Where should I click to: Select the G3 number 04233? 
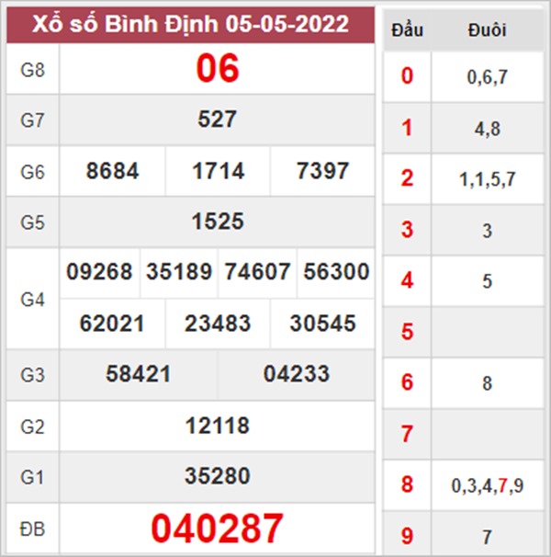[297, 374]
